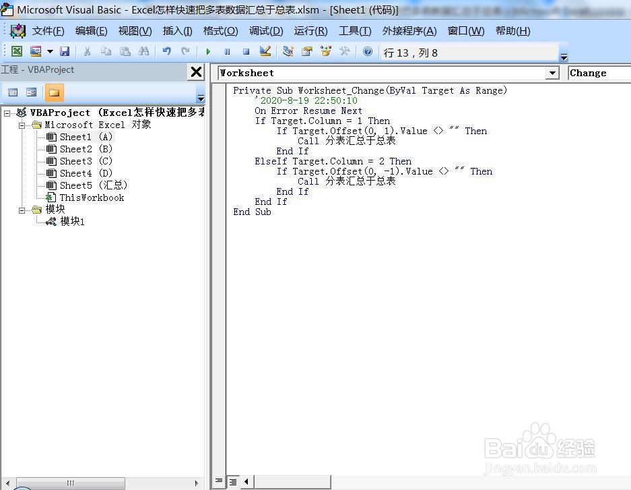Open the 插入(I) menu
This screenshot has height=490, width=631.
click(178, 31)
